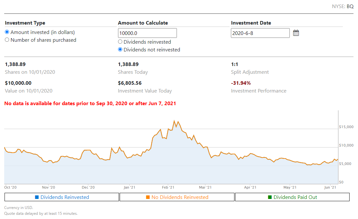
Task: Click the Feb '21 x-axis label
Action: (168, 187)
